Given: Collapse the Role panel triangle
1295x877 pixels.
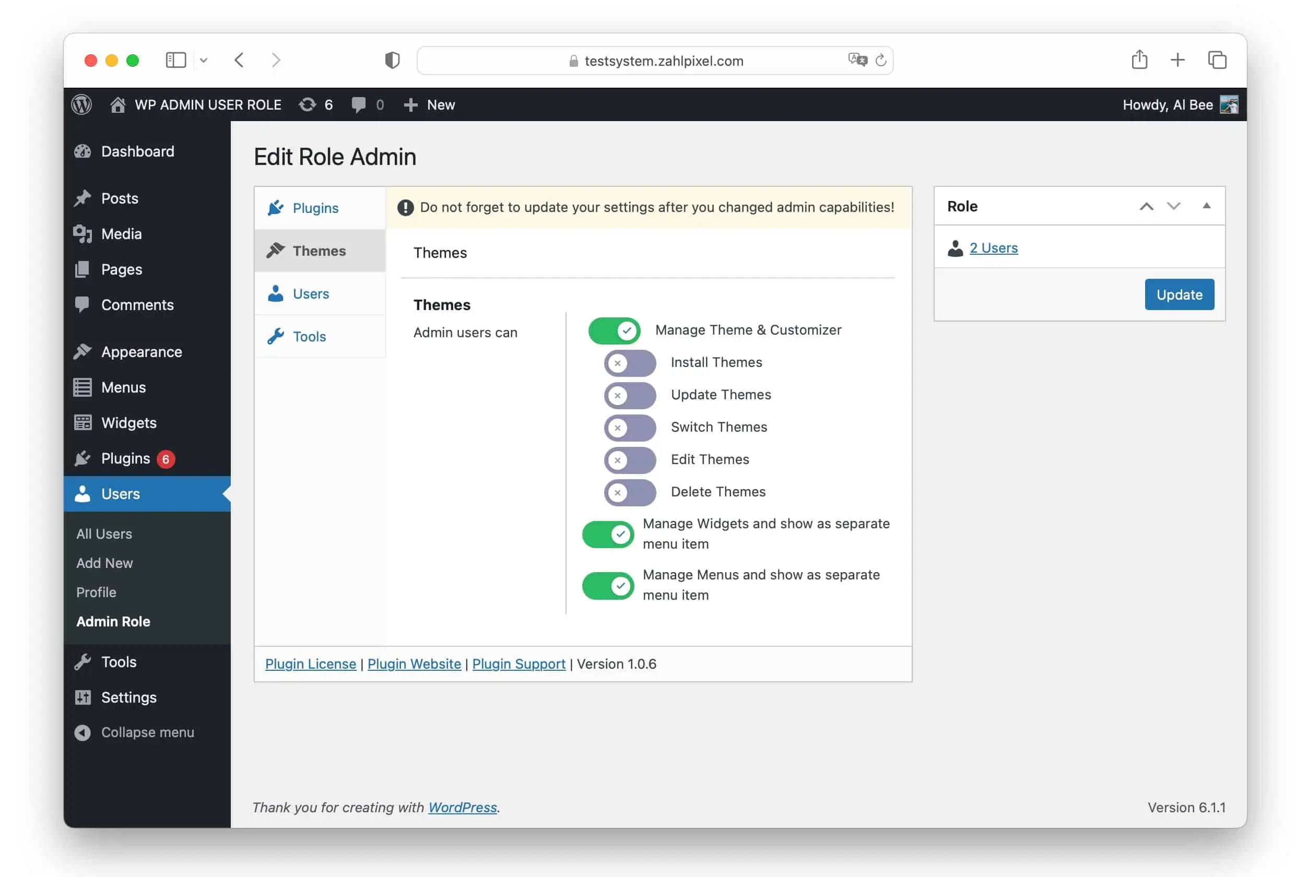Looking at the screenshot, I should 1206,206.
